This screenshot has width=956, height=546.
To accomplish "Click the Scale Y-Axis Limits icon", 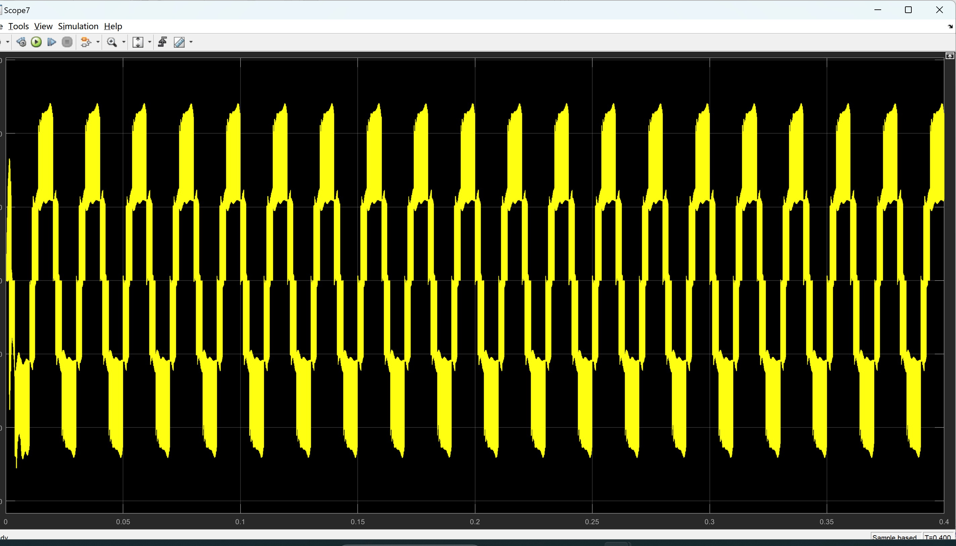I will pyautogui.click(x=138, y=42).
